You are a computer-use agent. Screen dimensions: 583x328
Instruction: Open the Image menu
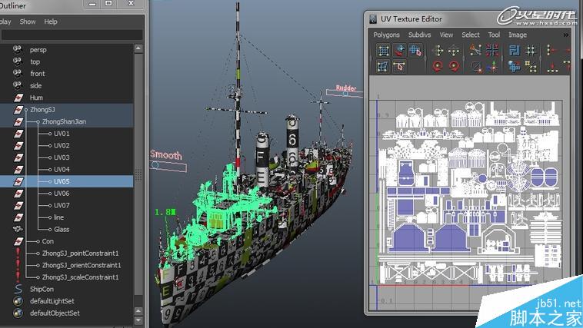[518, 35]
